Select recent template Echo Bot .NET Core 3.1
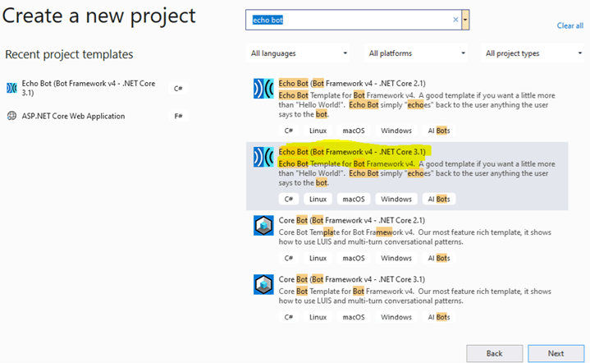Viewport: 590px width, 363px height. (x=97, y=88)
